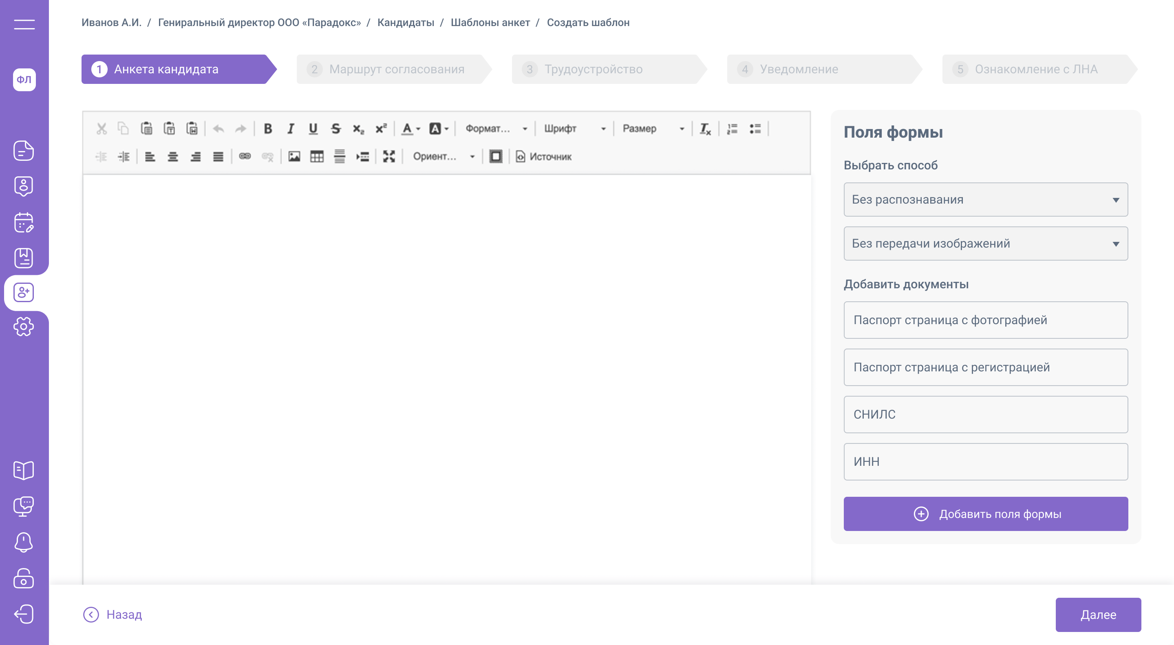This screenshot has height=645, width=1174.
Task: Toggle underline text formatting
Action: (313, 129)
